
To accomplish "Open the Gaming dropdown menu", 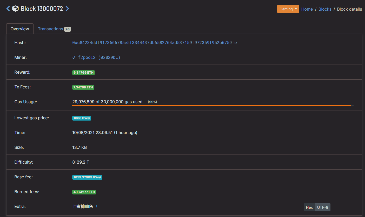I will (x=288, y=9).
